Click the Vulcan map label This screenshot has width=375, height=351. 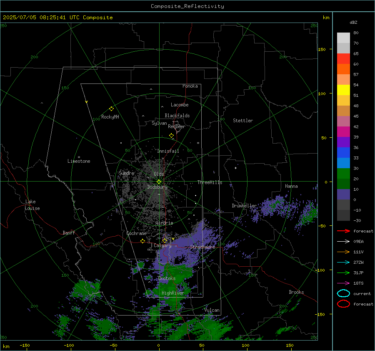pos(212,310)
